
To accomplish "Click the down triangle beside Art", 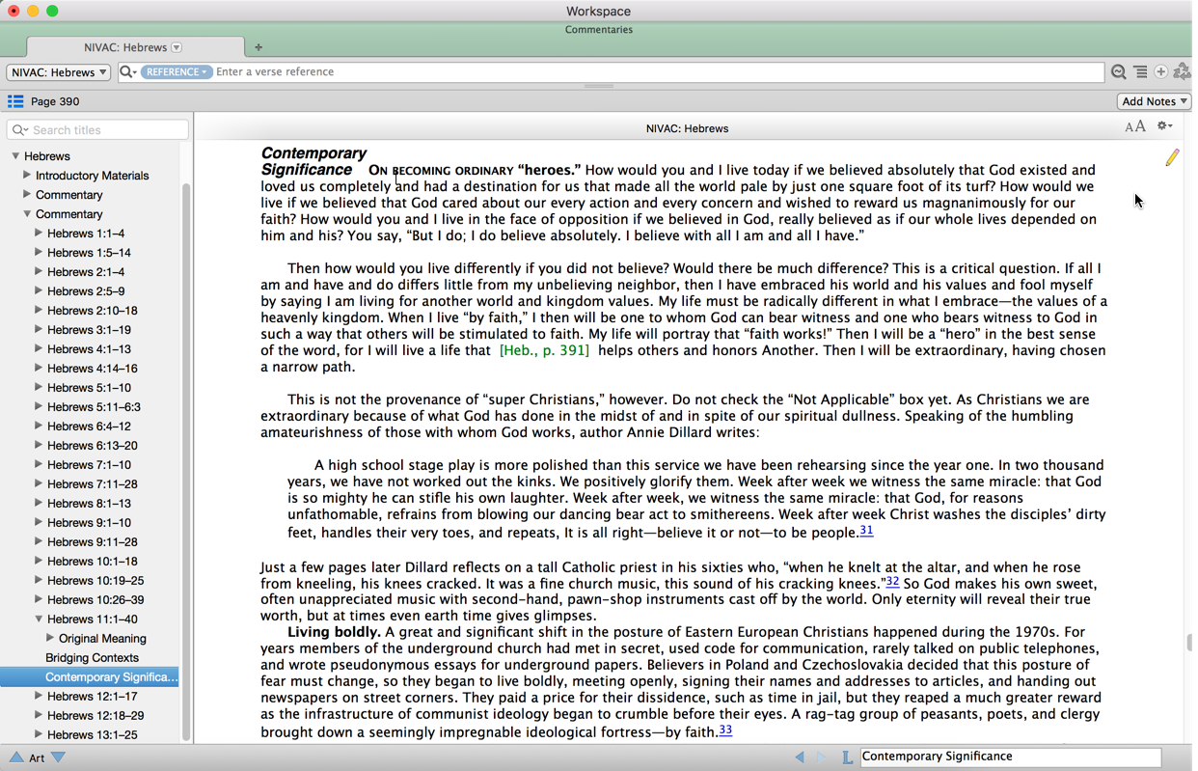I will pos(58,757).
